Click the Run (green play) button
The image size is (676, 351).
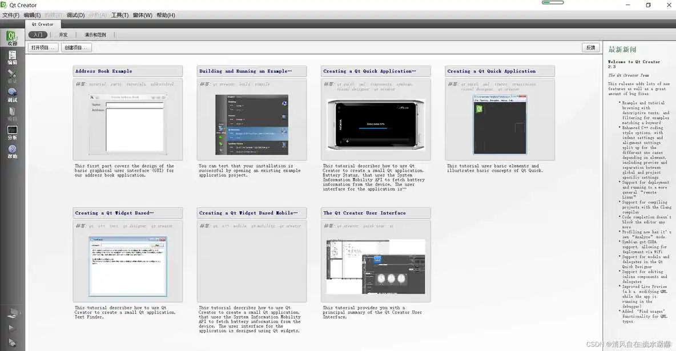[x=12, y=328]
